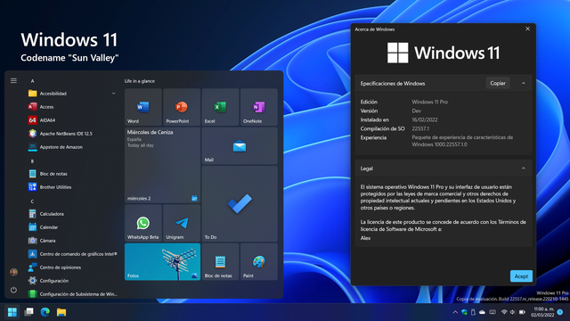Open Configuración de Subsistema de Windows entry

pos(73,294)
